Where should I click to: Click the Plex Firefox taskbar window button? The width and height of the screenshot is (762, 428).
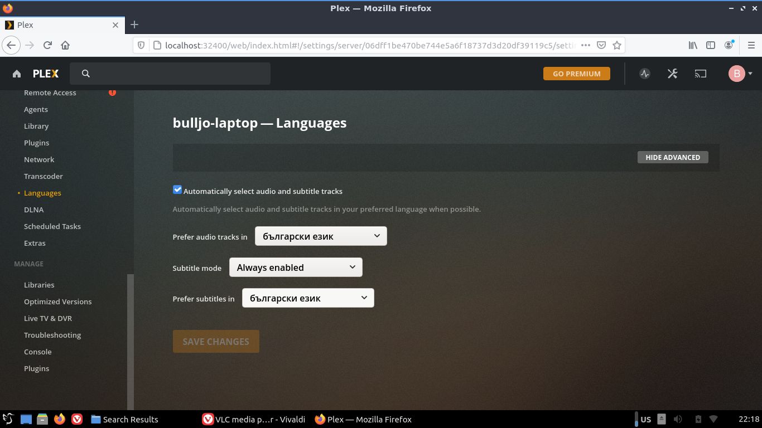click(x=363, y=419)
